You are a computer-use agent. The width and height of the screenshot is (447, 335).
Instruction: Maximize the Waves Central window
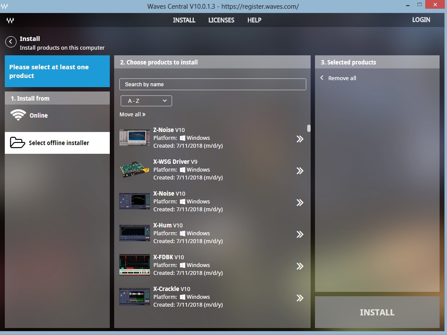click(x=420, y=4)
